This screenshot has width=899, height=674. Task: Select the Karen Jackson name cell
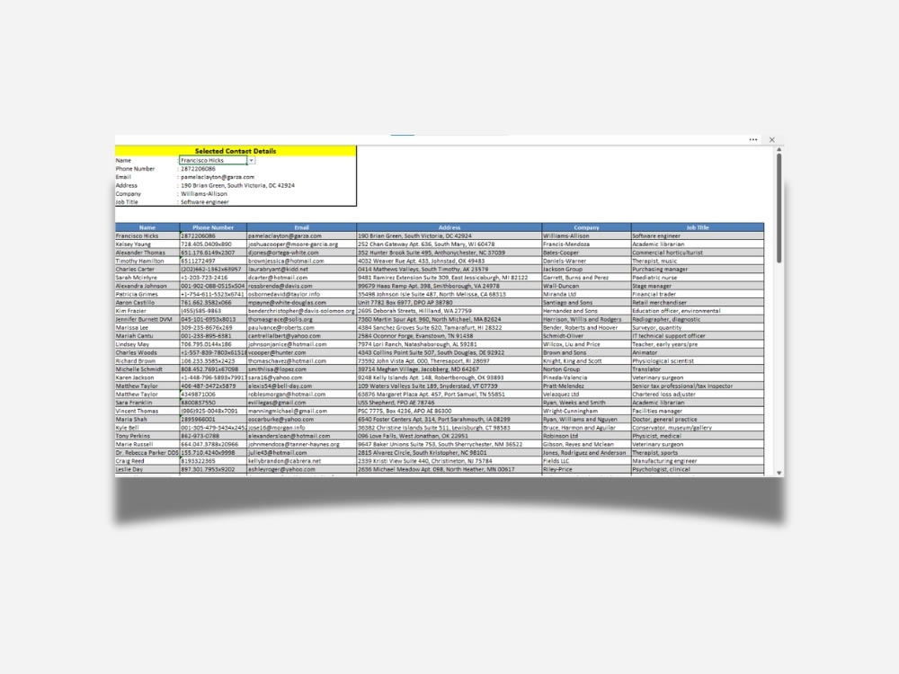[147, 377]
